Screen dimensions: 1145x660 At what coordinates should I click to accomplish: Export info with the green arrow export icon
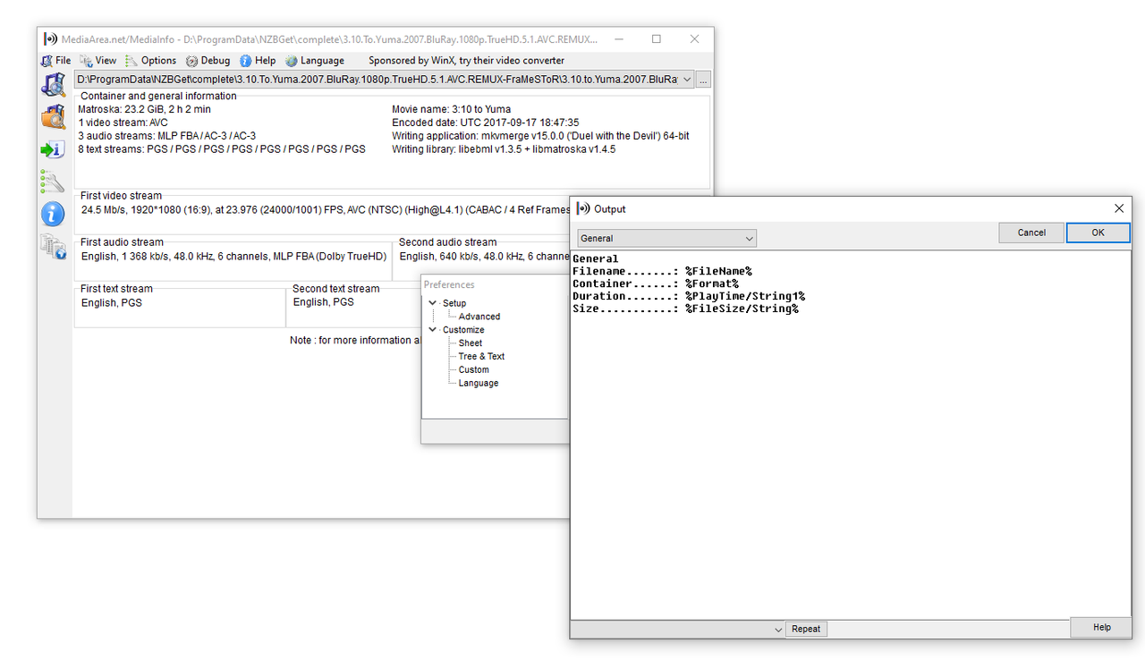pos(53,148)
